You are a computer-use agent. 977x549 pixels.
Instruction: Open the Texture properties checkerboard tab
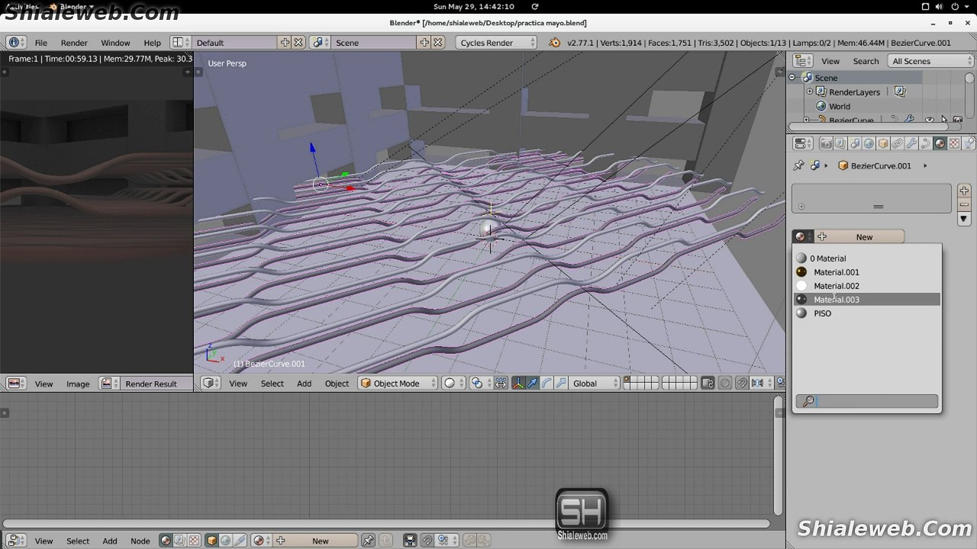954,143
